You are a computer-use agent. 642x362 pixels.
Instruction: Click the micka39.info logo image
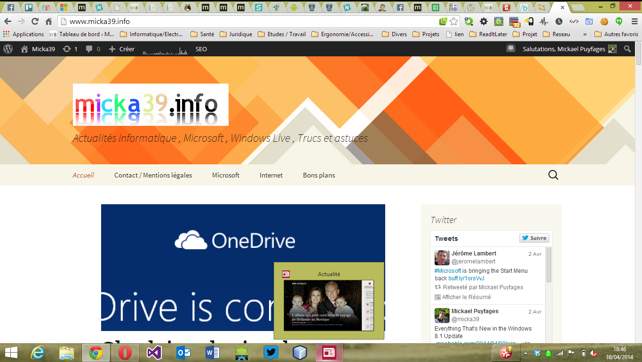pyautogui.click(x=151, y=105)
